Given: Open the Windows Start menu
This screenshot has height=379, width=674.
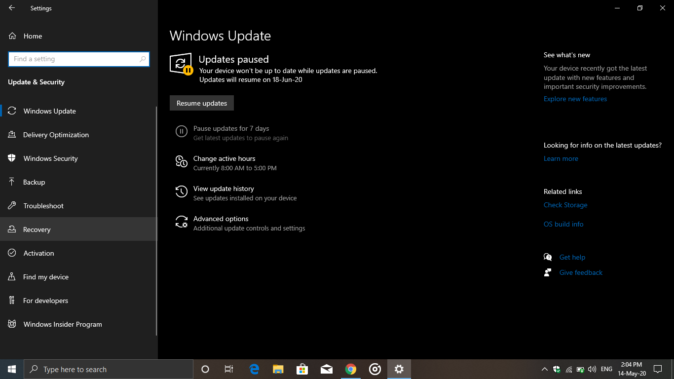Looking at the screenshot, I should (12, 369).
